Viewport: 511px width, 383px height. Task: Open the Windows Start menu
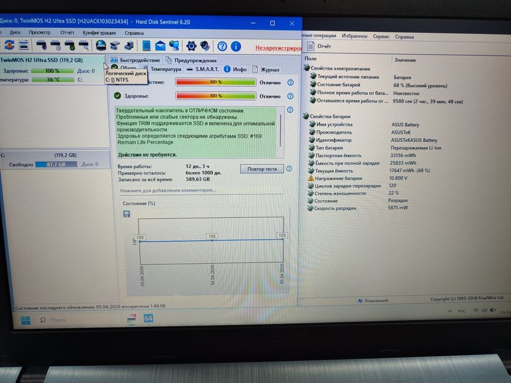(x=26, y=321)
